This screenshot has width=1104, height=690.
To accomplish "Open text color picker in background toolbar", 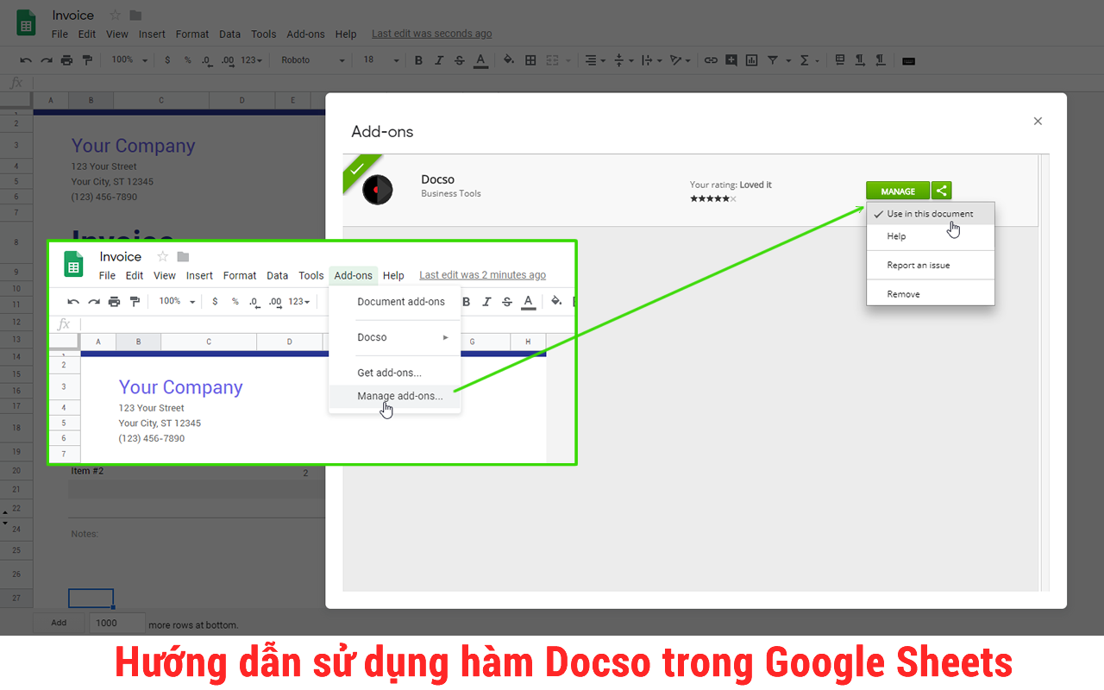I will [481, 60].
